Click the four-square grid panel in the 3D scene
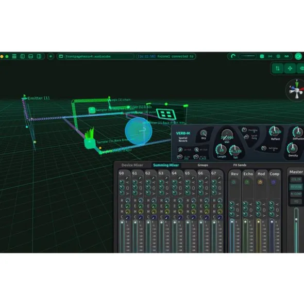304x305 pixels. coord(166,114)
